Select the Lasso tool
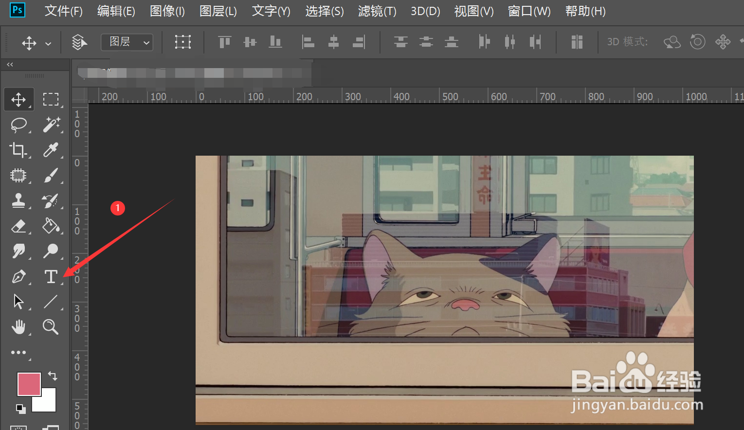The height and width of the screenshot is (430, 744). point(18,125)
